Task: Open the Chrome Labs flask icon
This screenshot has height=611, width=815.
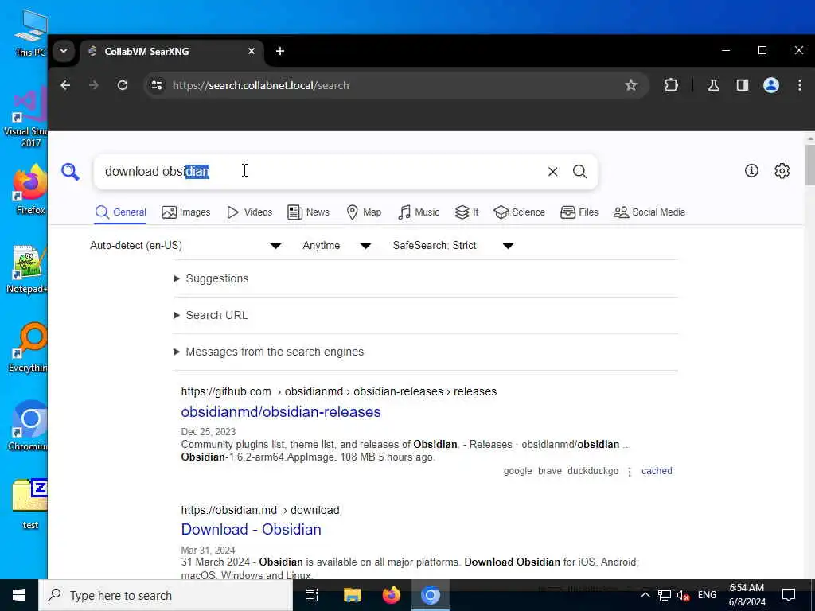Action: point(714,85)
